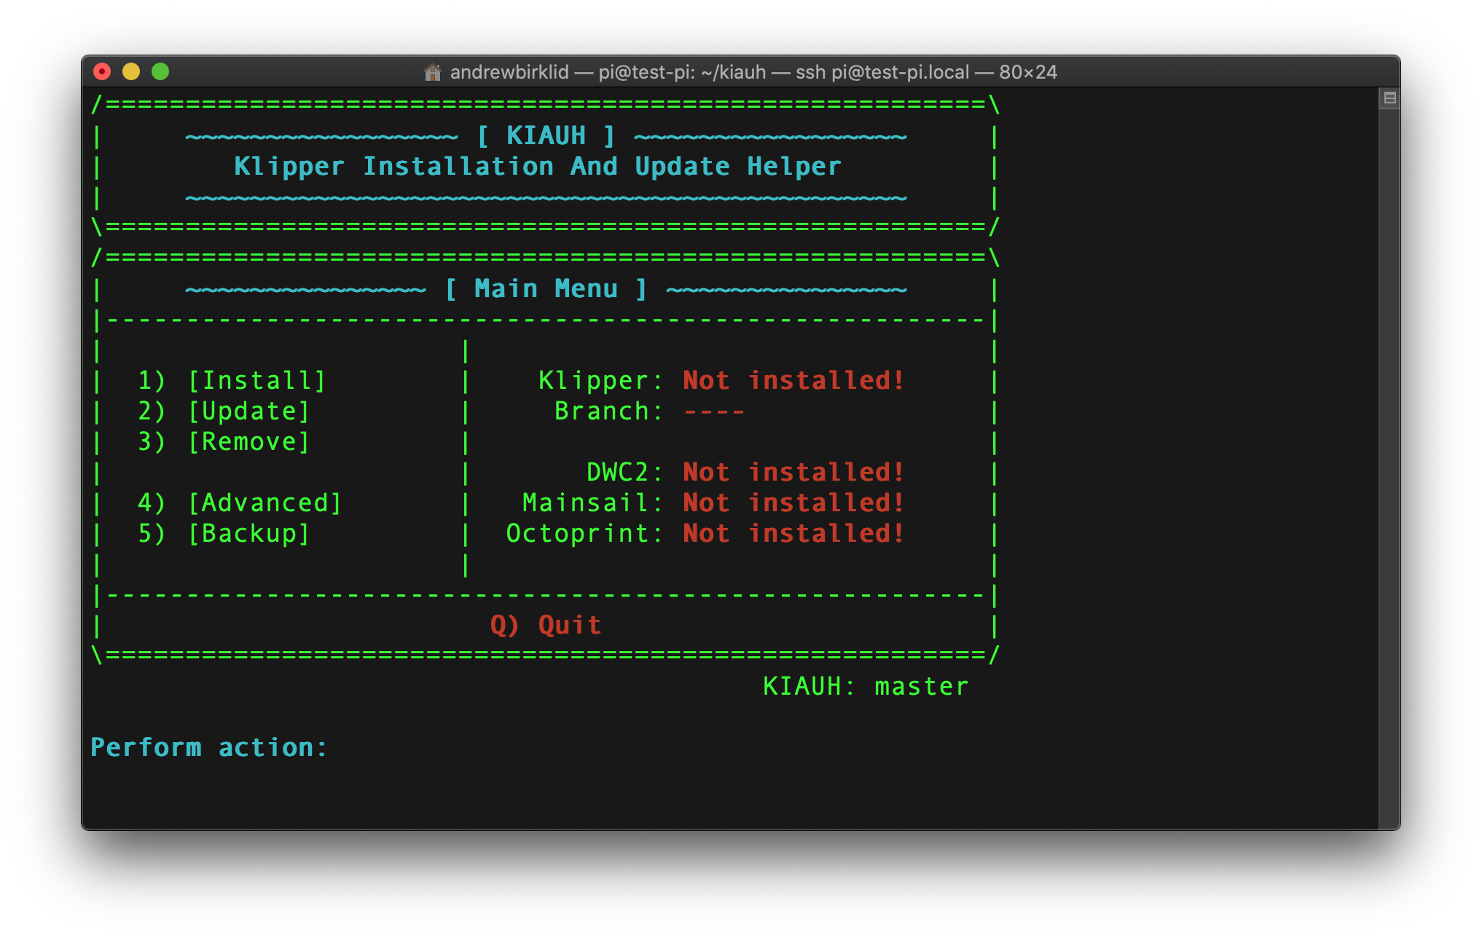The height and width of the screenshot is (938, 1482).
Task: Click the [Advanced] menu option
Action: [264, 502]
